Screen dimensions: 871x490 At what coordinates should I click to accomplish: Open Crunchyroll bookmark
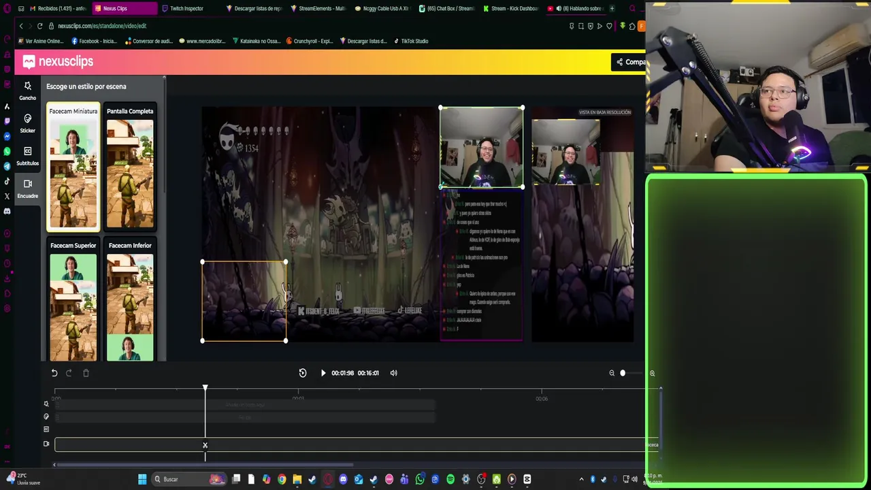pos(310,41)
